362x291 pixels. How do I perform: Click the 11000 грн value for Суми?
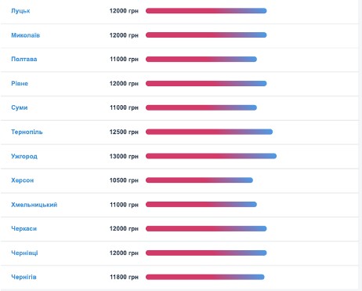pyautogui.click(x=124, y=107)
